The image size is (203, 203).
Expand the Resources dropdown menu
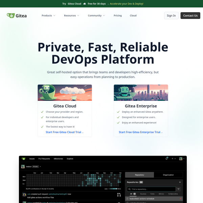coord(71,16)
